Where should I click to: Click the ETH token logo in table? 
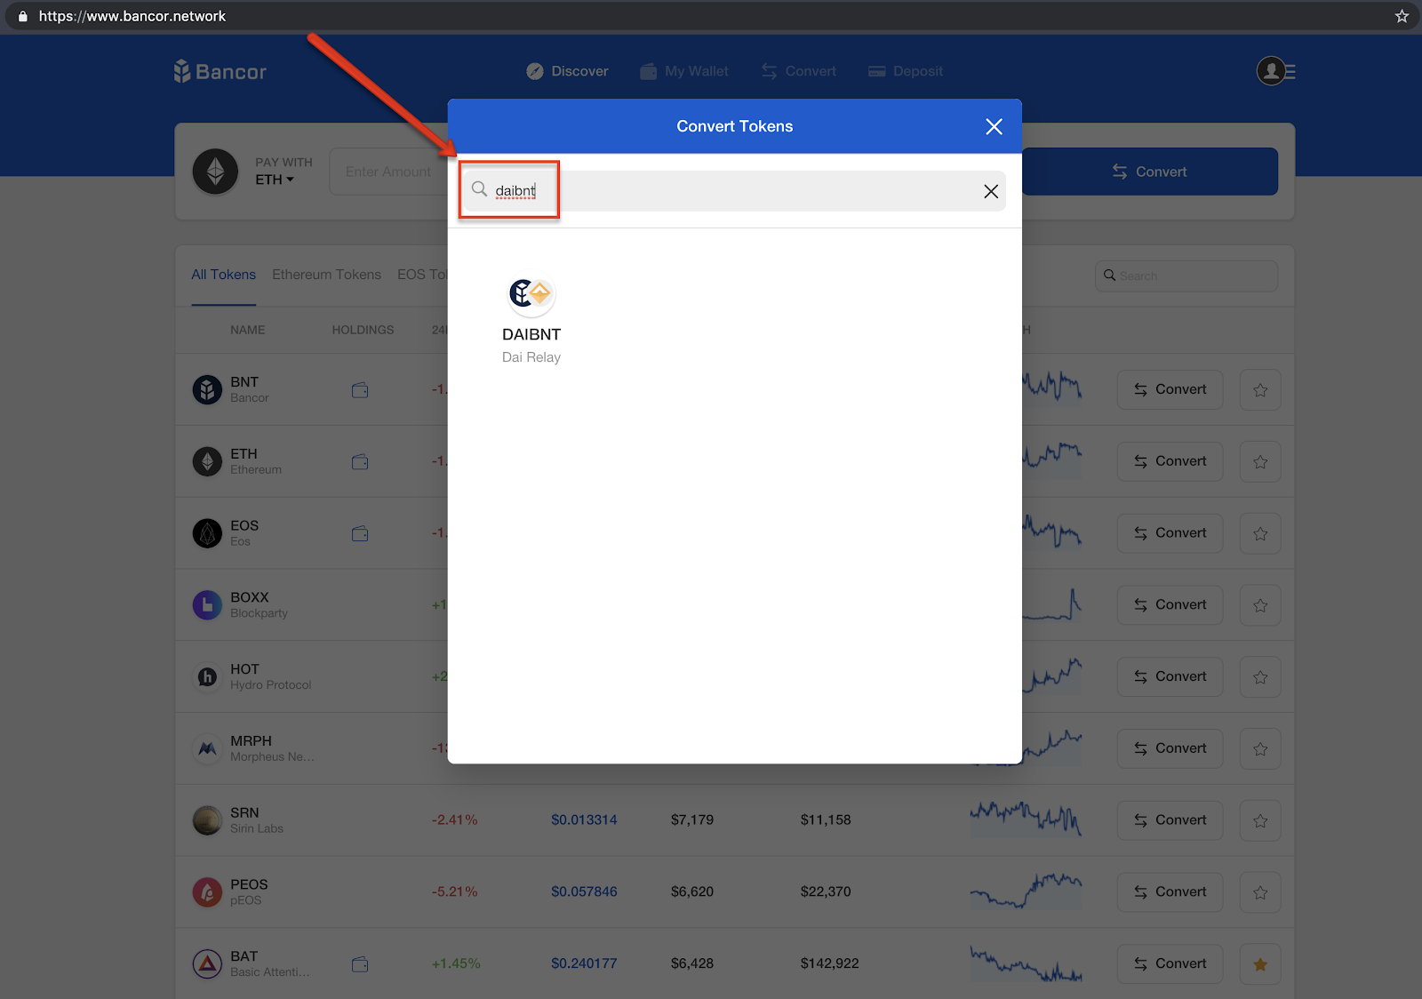pyautogui.click(x=207, y=461)
